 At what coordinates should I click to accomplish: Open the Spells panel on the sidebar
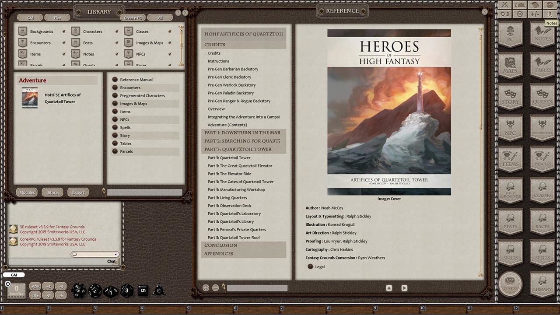click(542, 253)
